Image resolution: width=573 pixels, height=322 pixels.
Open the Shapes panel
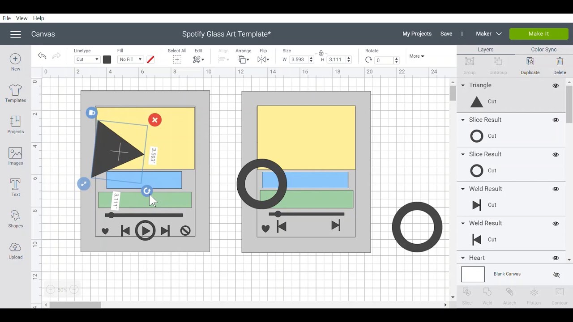[x=15, y=219]
